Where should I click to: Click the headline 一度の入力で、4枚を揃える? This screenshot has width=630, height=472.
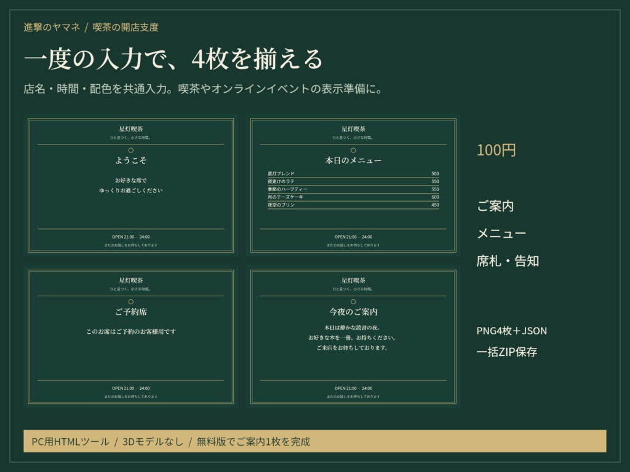click(173, 59)
